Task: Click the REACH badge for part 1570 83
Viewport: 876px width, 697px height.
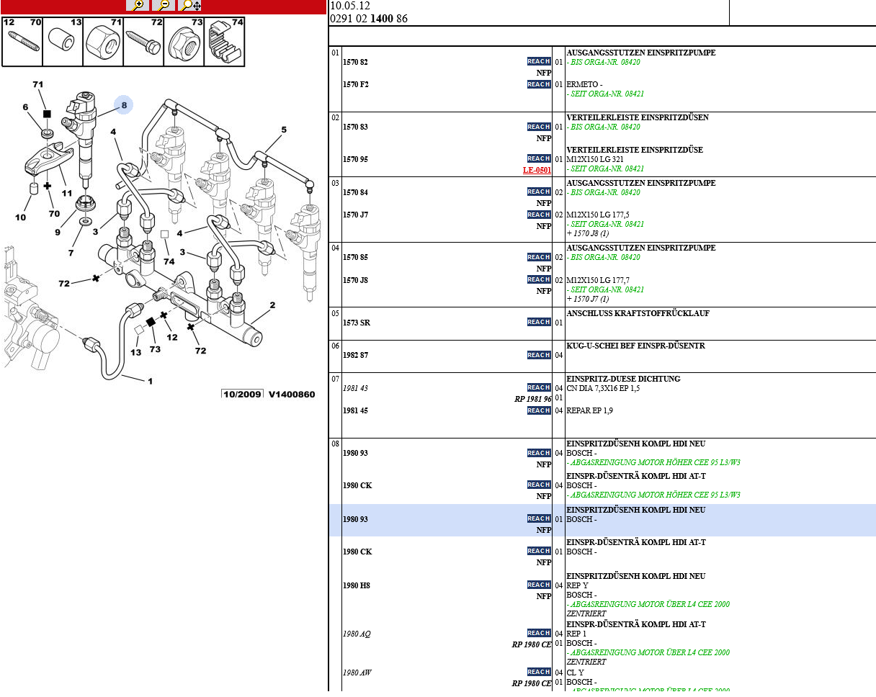Action: 539,127
